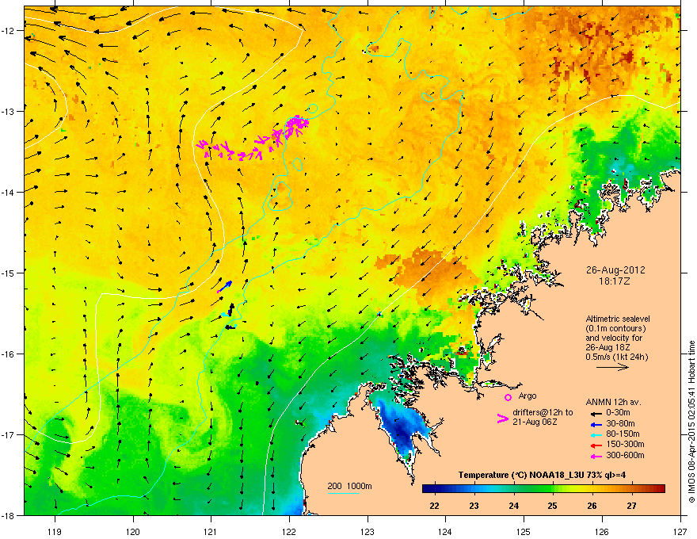
Task: Click the cyan bathymetry legend line under 200 1000m
Action: click(343, 493)
